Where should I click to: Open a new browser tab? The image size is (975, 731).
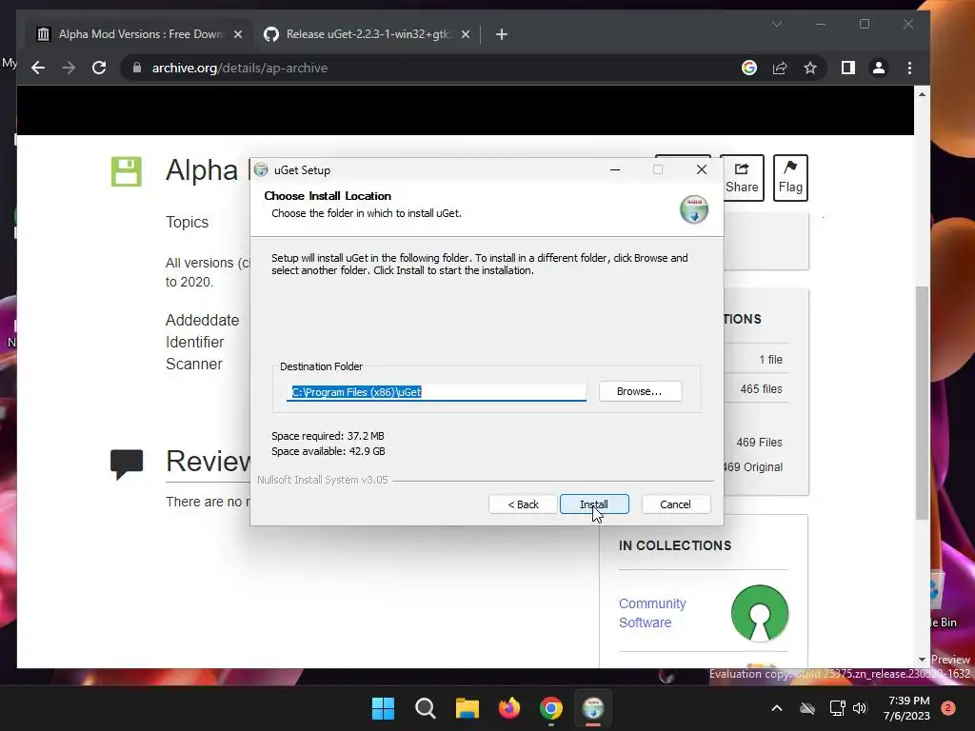point(502,34)
